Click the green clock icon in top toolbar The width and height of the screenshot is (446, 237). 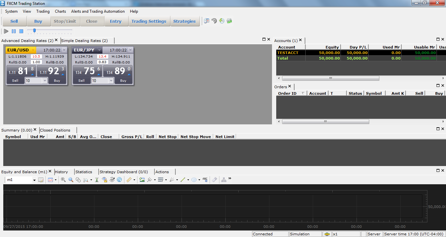click(222, 21)
